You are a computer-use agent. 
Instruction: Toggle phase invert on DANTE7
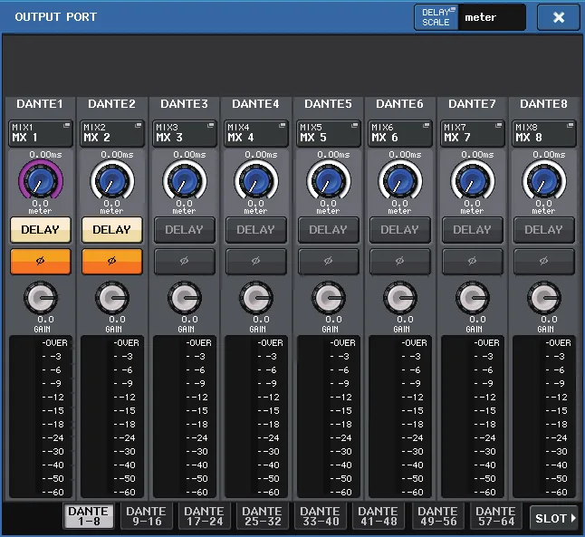pos(473,262)
